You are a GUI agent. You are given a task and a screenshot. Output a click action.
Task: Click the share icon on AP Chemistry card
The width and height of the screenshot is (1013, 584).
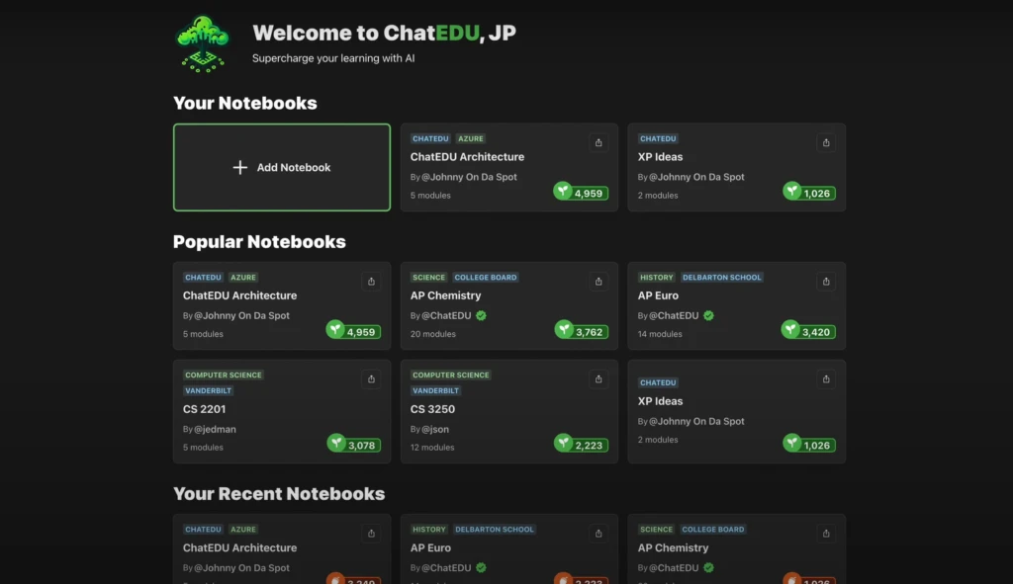599,282
